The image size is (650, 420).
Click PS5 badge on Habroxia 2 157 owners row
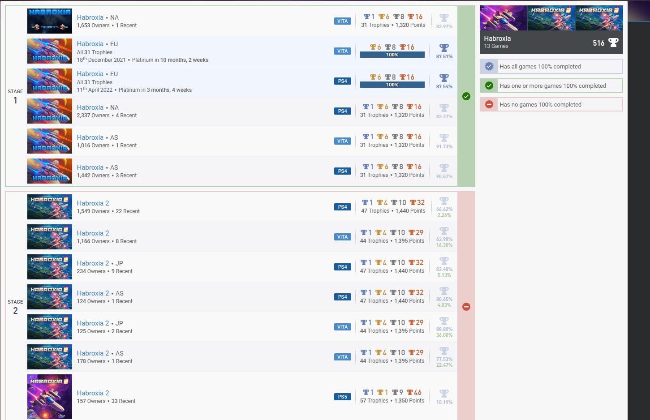(343, 397)
